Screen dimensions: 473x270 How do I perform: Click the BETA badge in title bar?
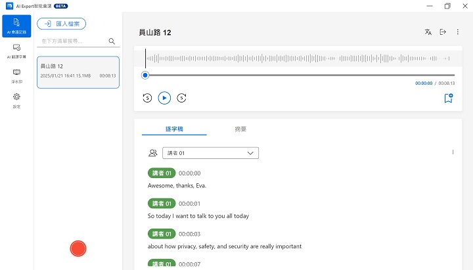coord(61,6)
